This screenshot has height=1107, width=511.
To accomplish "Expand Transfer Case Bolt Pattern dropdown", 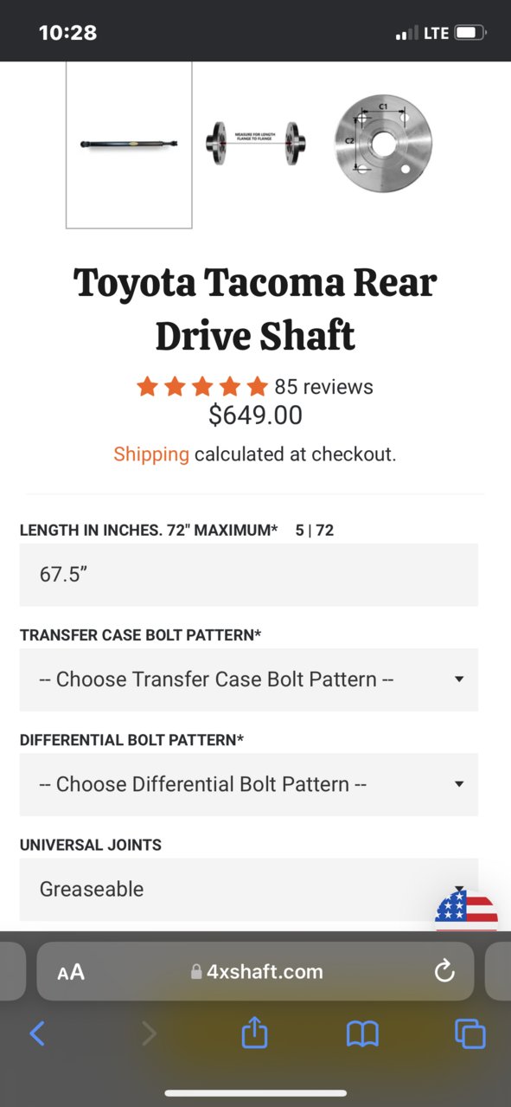I will 249,679.
